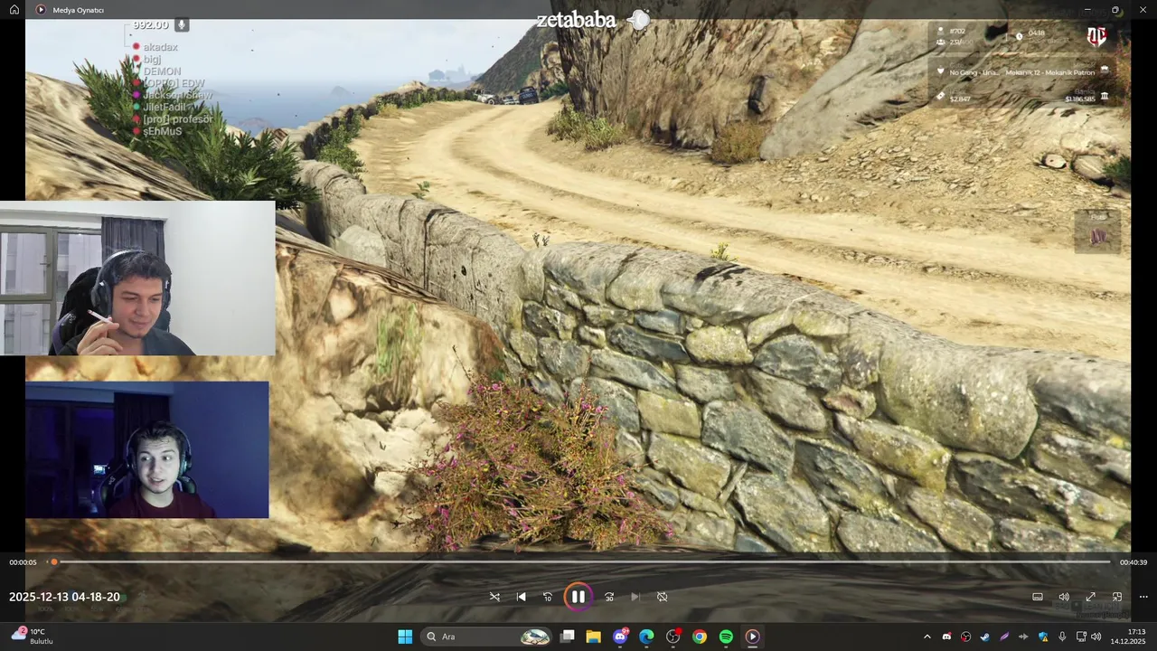Click the microphone icon beside 992.00

click(182, 24)
